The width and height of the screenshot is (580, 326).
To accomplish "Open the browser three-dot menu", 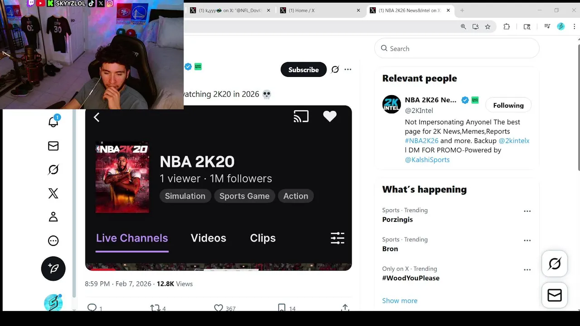I will (574, 27).
